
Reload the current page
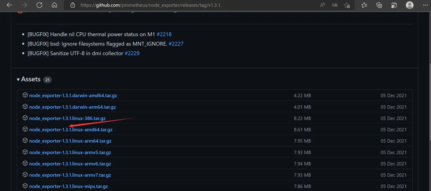pos(39,5)
